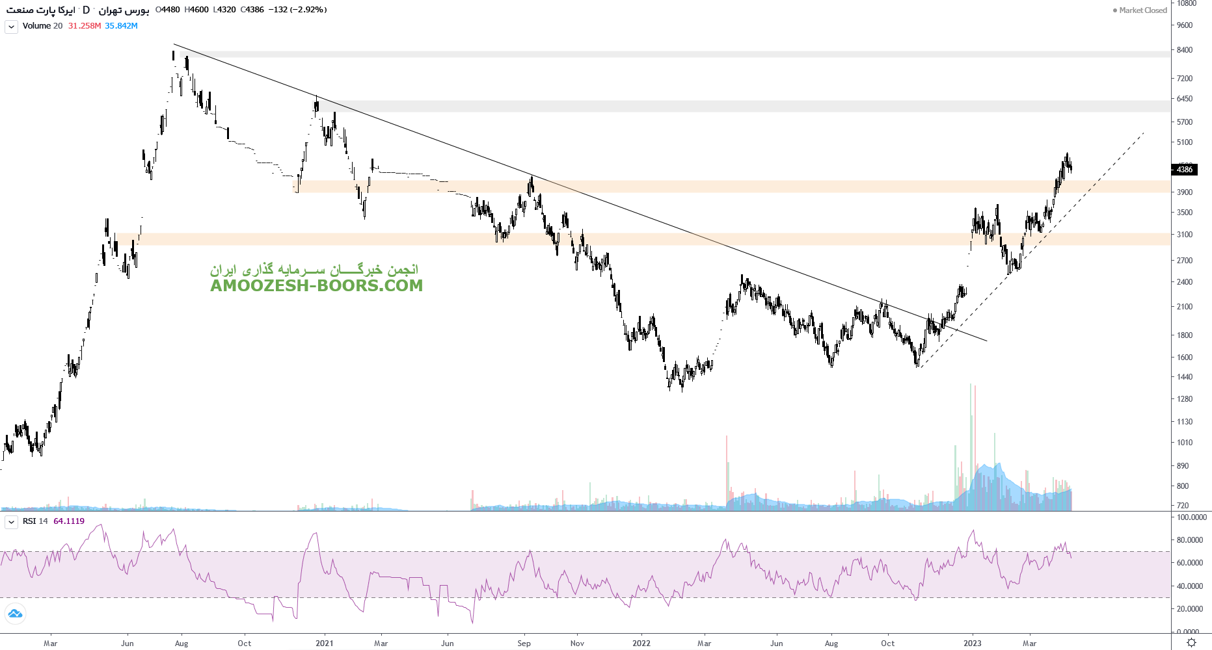Click the D timeframe label in title
The height and width of the screenshot is (650, 1212).
86,10
